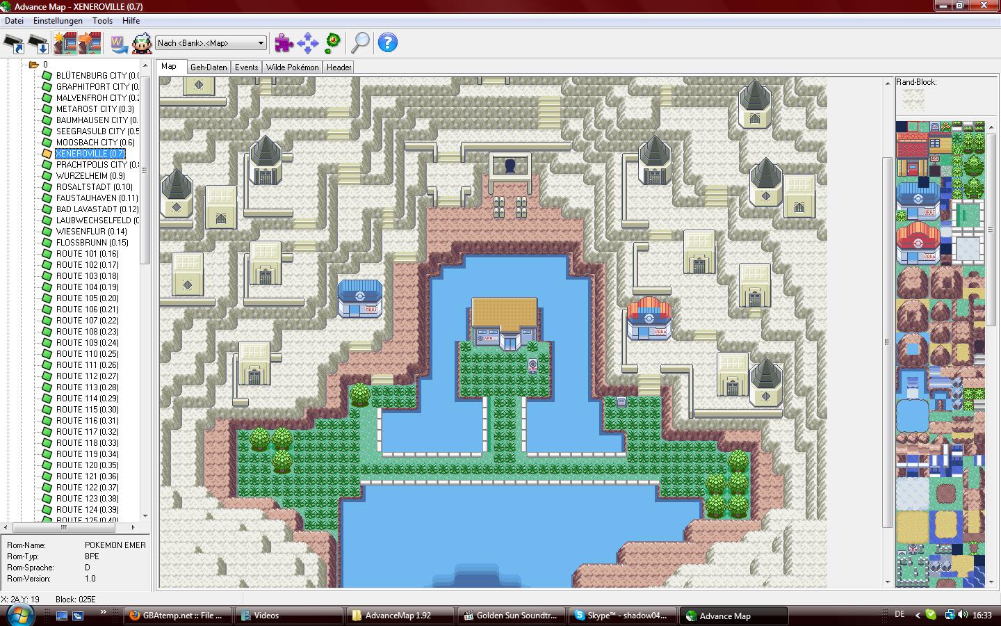Viewport: 1001px width, 626px height.
Task: Show hidden tray icons arrow
Action: pos(918,615)
